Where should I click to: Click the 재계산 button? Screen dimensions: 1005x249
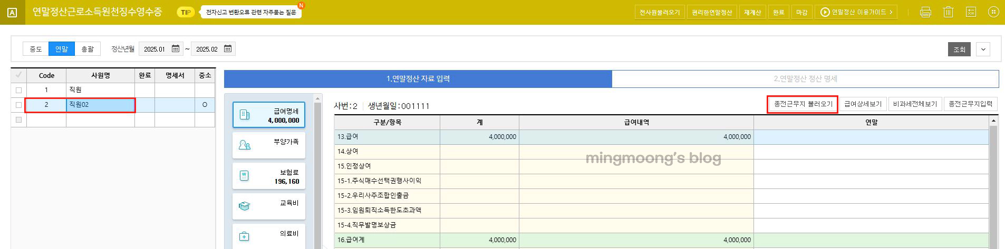click(x=752, y=12)
